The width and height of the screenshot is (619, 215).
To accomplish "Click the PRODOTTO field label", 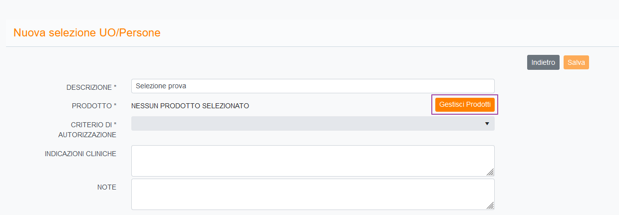I will [x=92, y=106].
